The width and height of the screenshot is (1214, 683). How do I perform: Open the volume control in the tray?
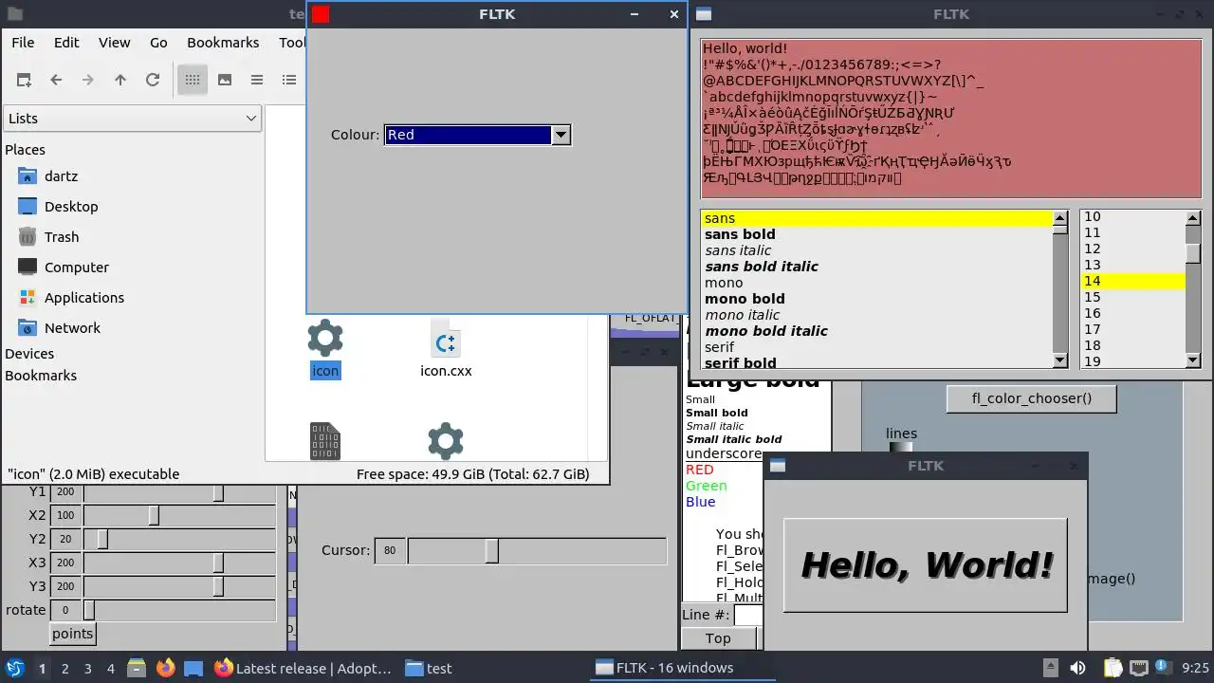point(1077,668)
